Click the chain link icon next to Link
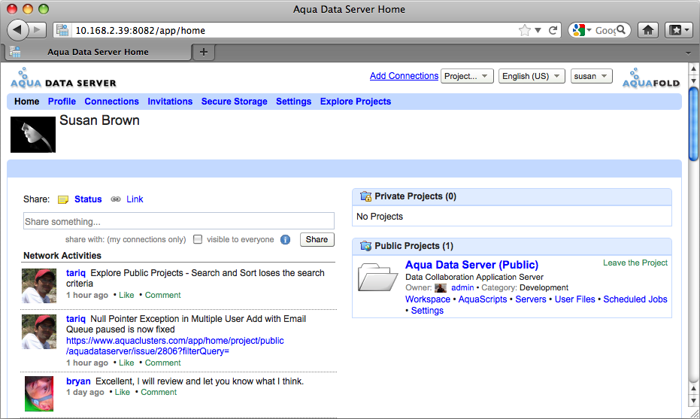 [116, 199]
